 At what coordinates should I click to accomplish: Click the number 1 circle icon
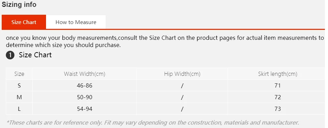[10, 56]
